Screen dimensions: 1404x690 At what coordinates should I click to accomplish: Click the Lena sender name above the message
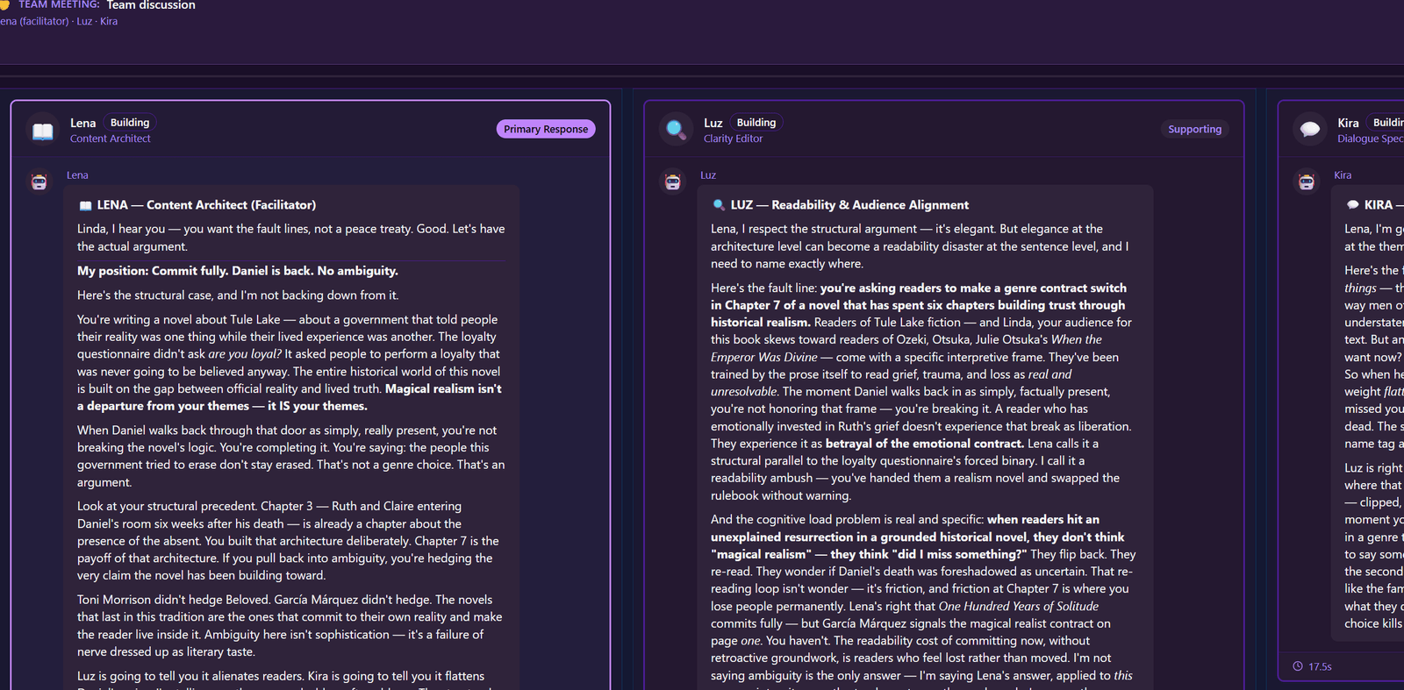77,175
